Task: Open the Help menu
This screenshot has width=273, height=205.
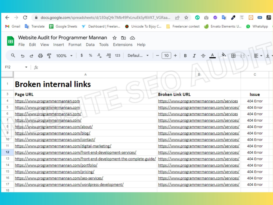Action: click(141, 45)
